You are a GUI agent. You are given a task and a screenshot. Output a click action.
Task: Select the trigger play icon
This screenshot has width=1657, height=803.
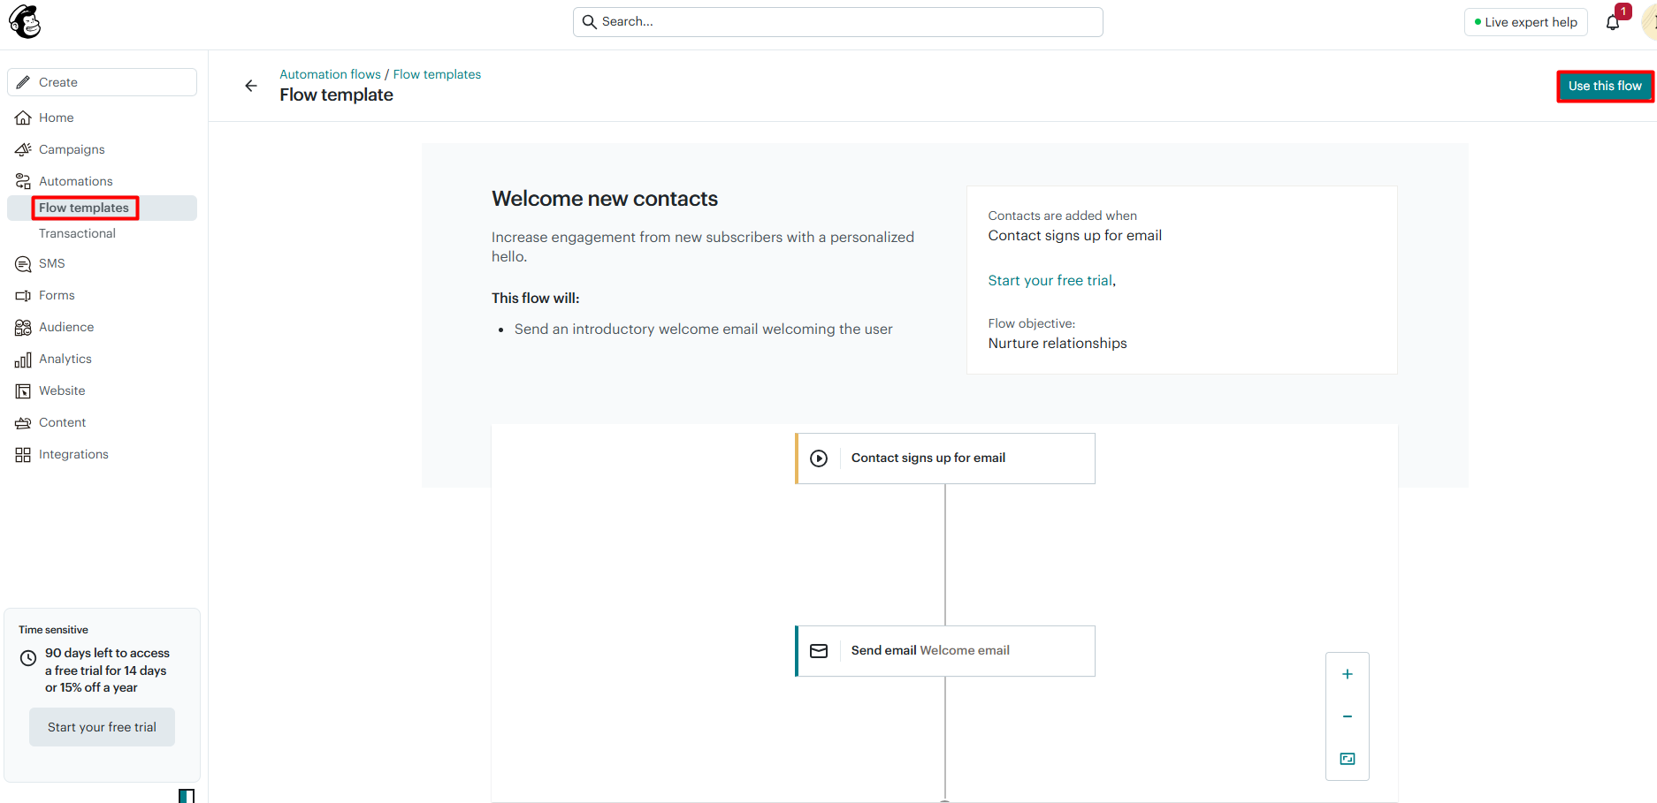coord(819,458)
